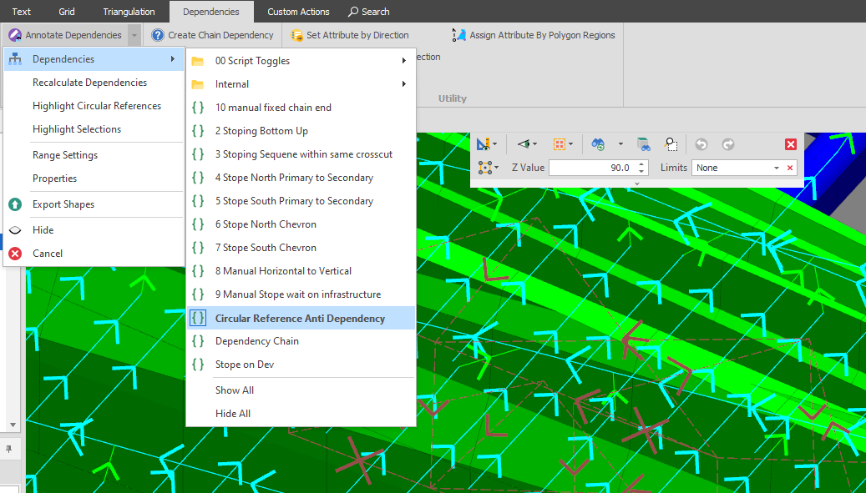The width and height of the screenshot is (866, 493).
Task: Increase Z Value with stepper up arrow
Action: [x=641, y=163]
